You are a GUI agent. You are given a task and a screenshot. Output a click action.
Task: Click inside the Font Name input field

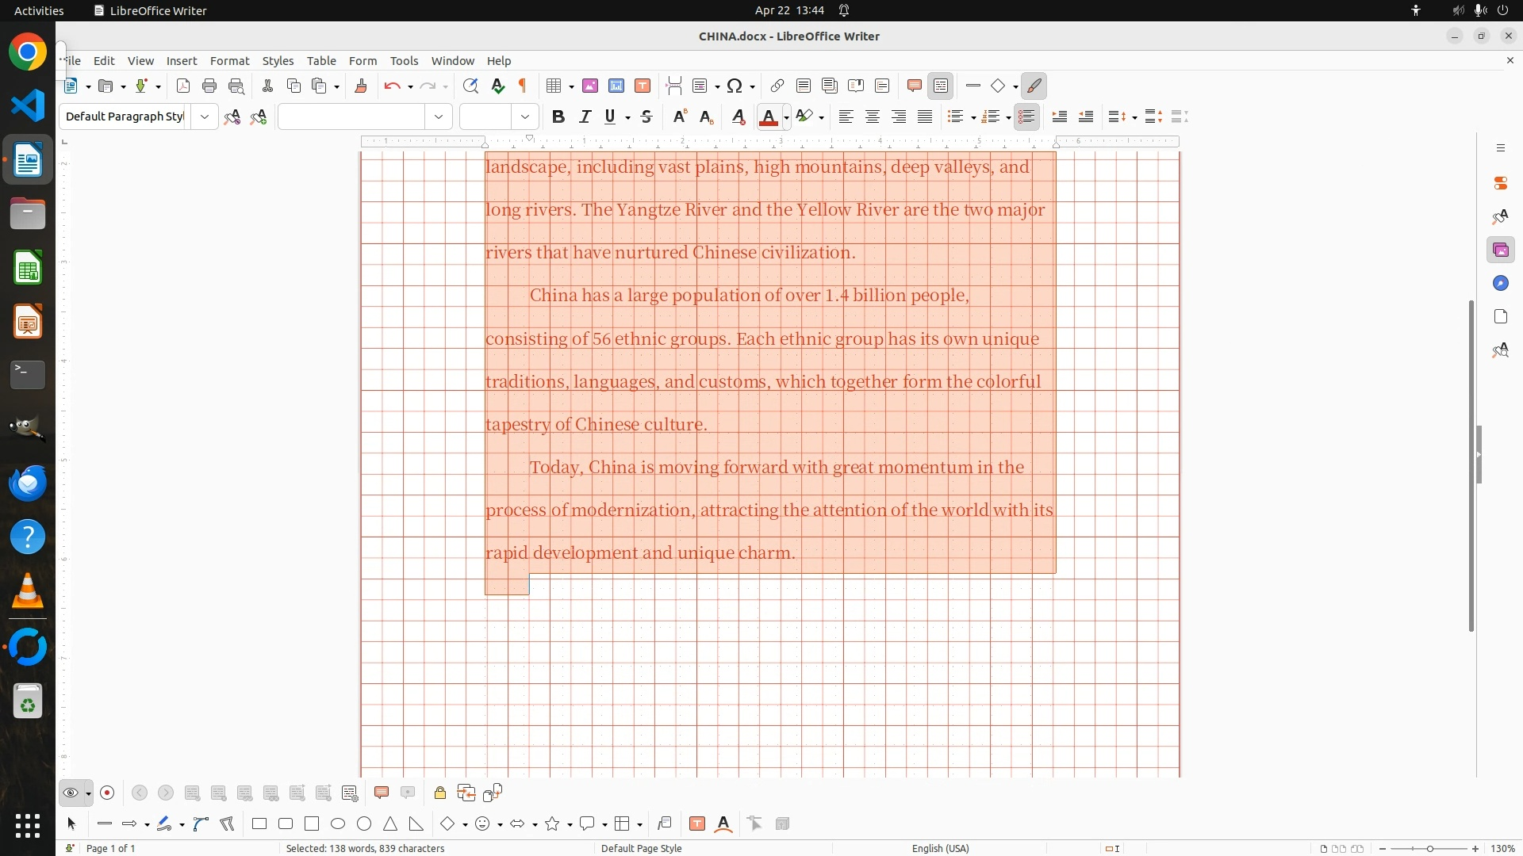pyautogui.click(x=351, y=117)
